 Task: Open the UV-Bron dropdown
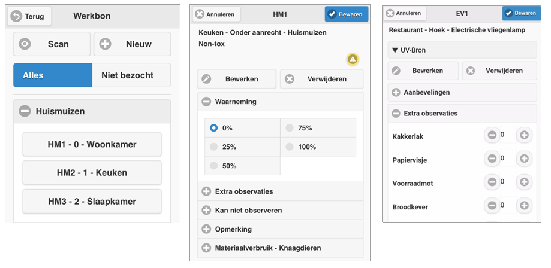click(462, 51)
